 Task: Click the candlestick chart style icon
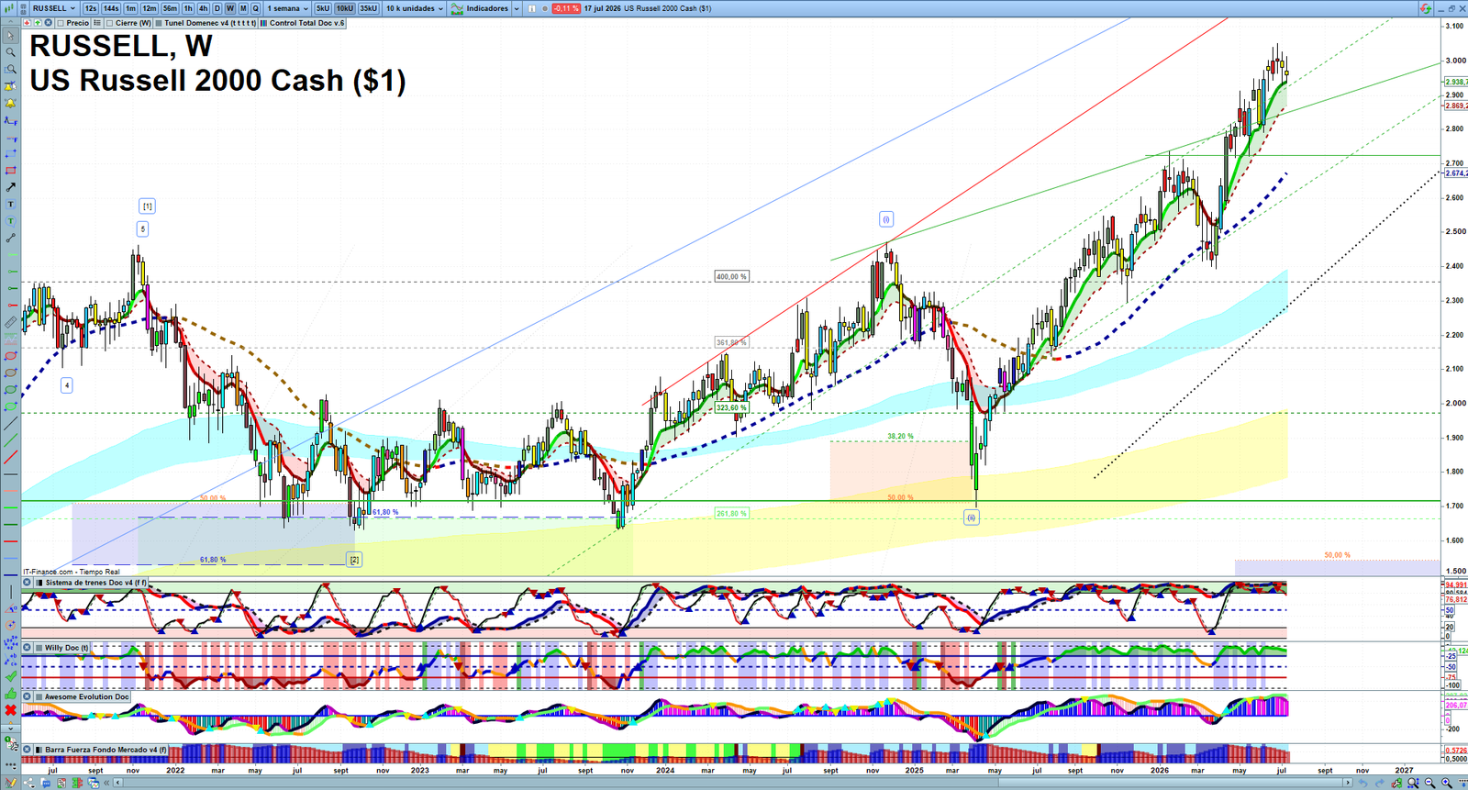tap(8, 8)
